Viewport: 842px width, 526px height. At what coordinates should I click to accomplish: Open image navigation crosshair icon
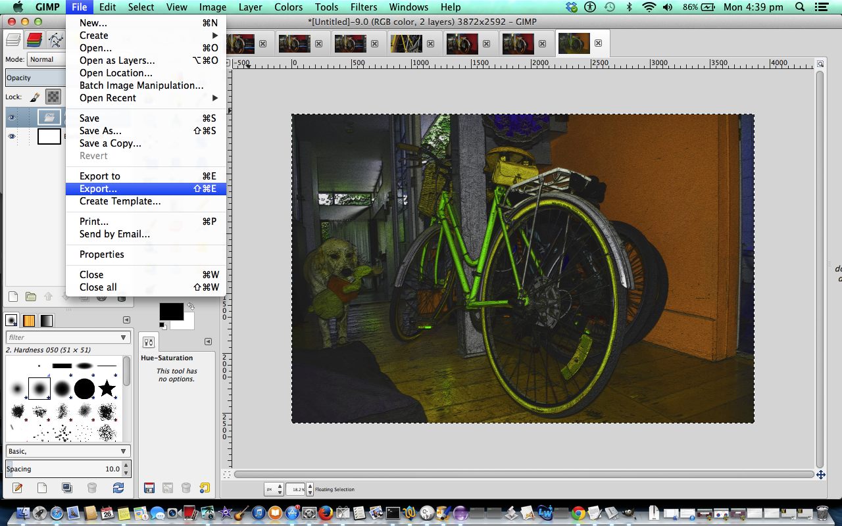[x=820, y=474]
